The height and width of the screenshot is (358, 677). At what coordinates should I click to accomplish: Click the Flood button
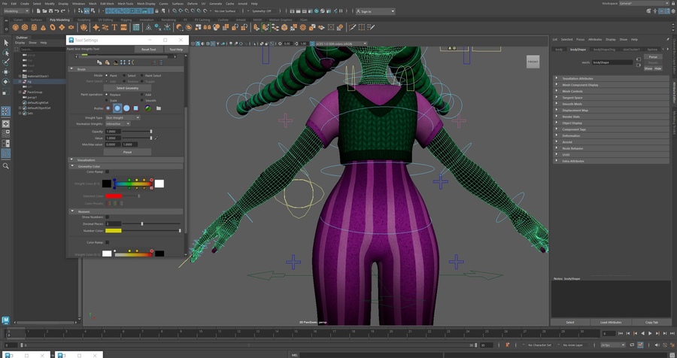point(127,152)
